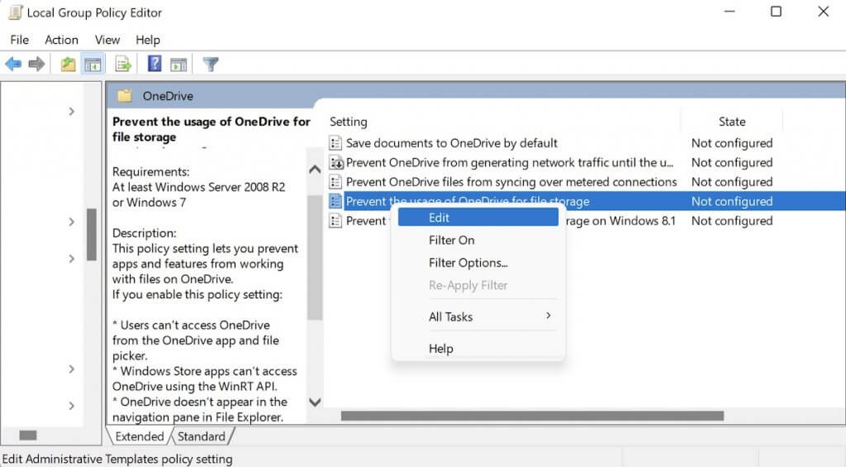Click Not configured state of metered connections row
The image size is (846, 467).
pos(732,182)
